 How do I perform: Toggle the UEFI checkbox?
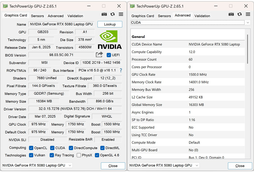(x=109, y=55)
